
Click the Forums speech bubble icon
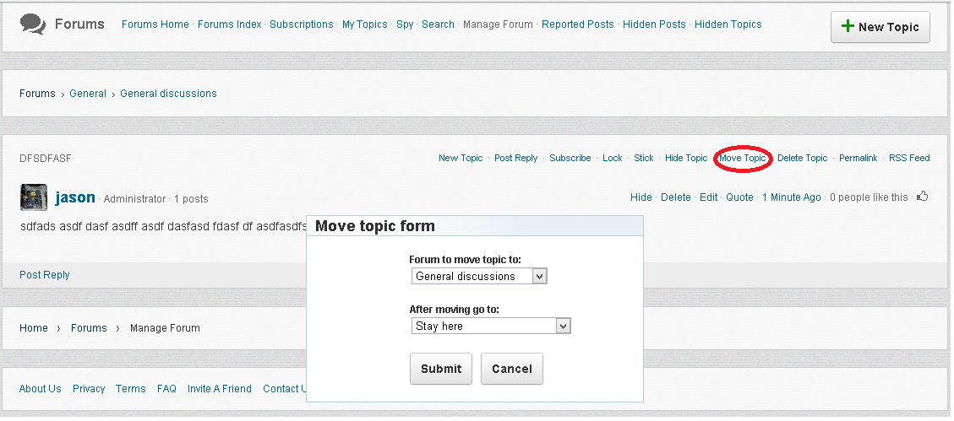coord(34,24)
